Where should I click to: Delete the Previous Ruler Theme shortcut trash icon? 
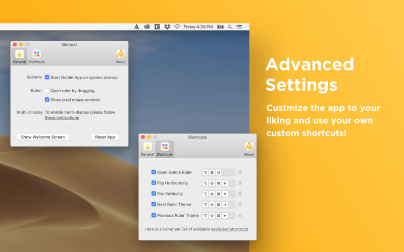(x=240, y=216)
